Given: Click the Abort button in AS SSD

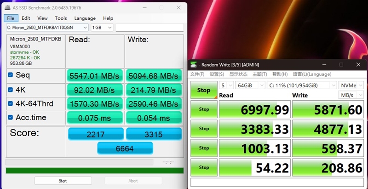Looking at the screenshot, I should pos(133,181).
